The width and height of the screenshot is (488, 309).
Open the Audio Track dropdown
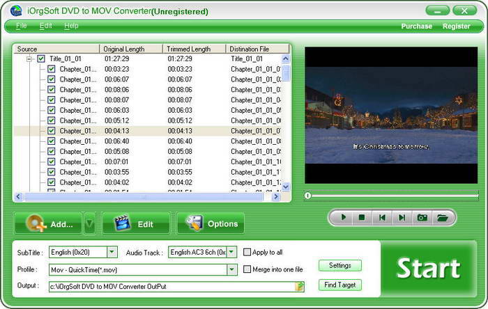[231, 252]
